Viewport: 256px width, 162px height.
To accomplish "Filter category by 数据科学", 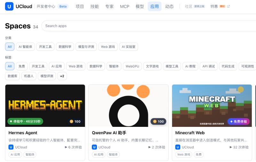I will pyautogui.click(x=65, y=47).
